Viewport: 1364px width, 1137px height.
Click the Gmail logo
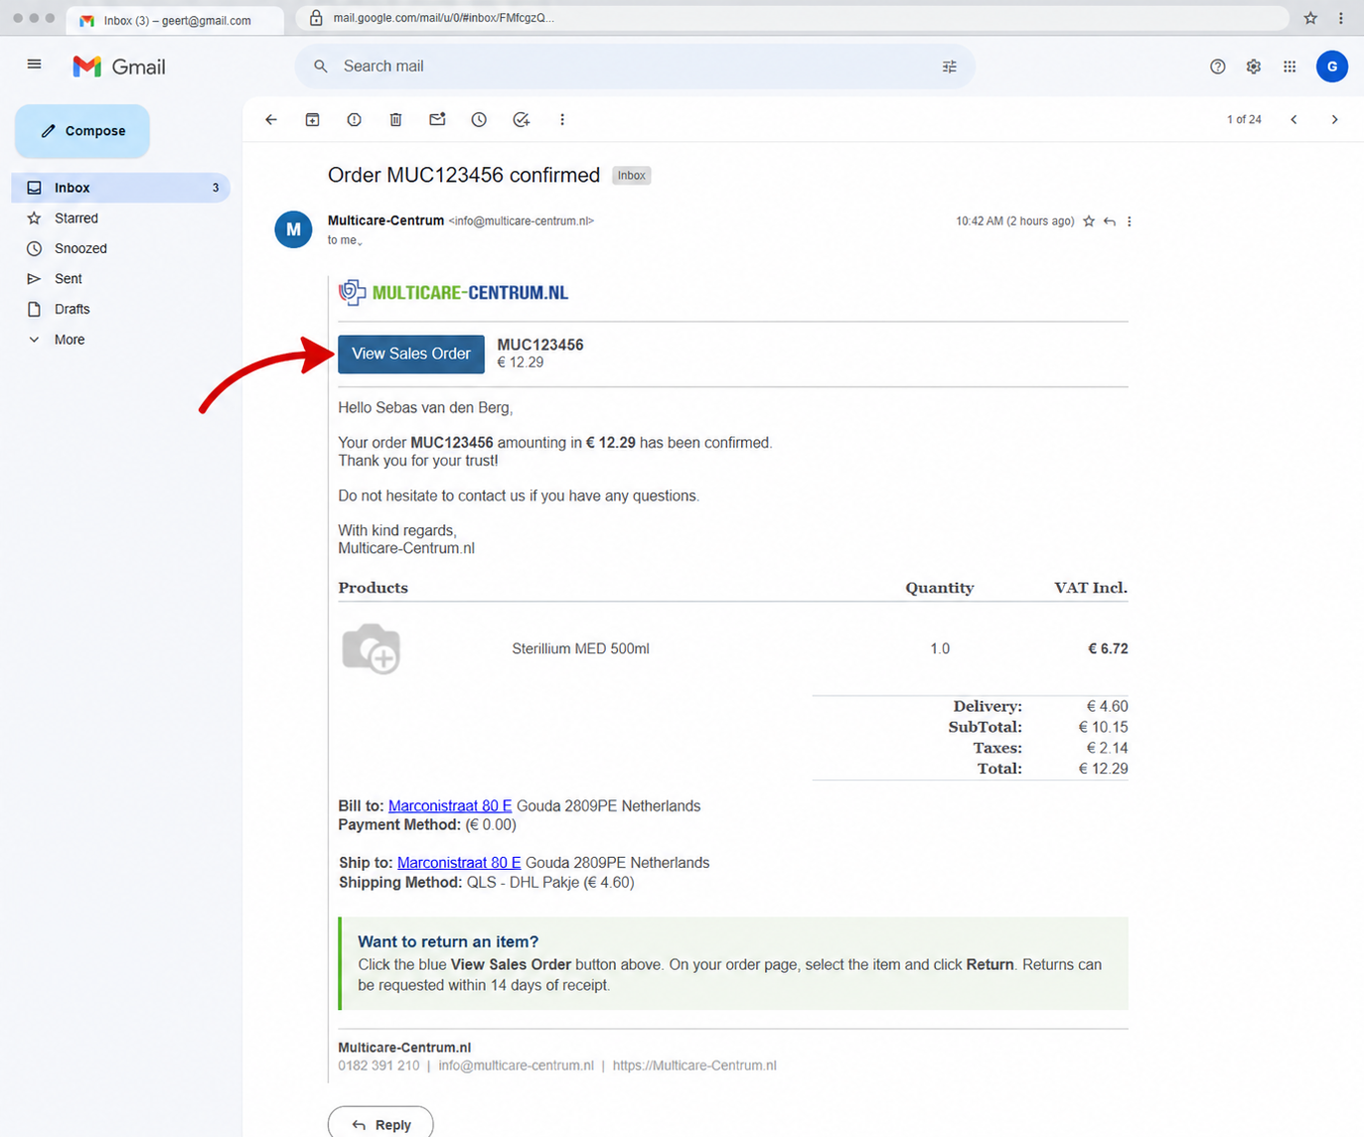point(119,67)
